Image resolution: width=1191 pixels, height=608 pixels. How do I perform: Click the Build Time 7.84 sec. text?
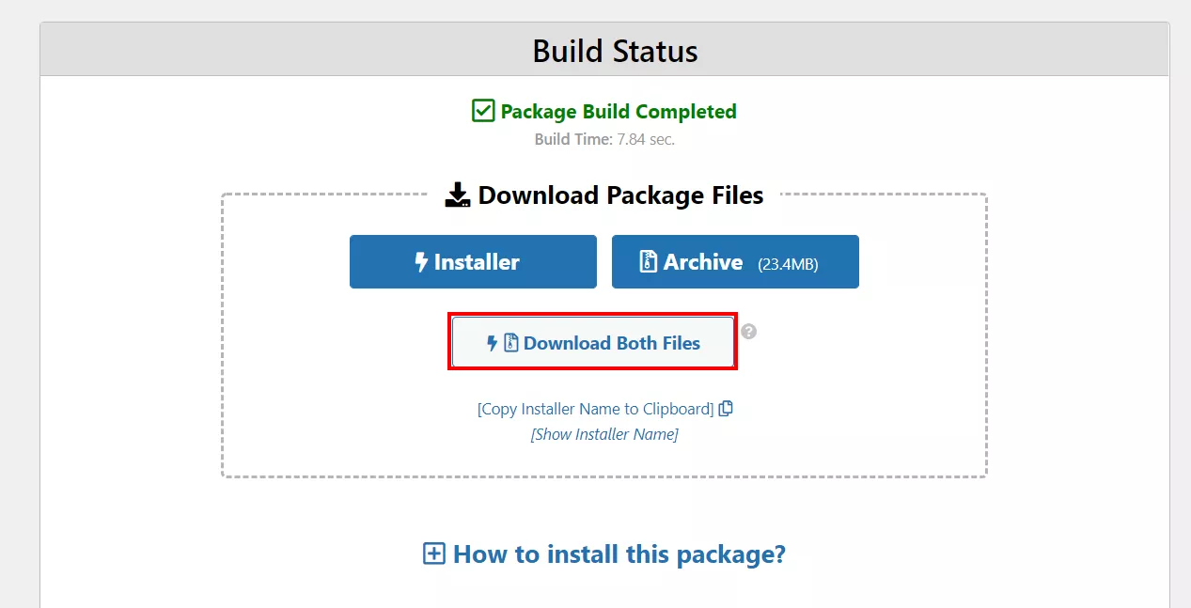point(604,139)
